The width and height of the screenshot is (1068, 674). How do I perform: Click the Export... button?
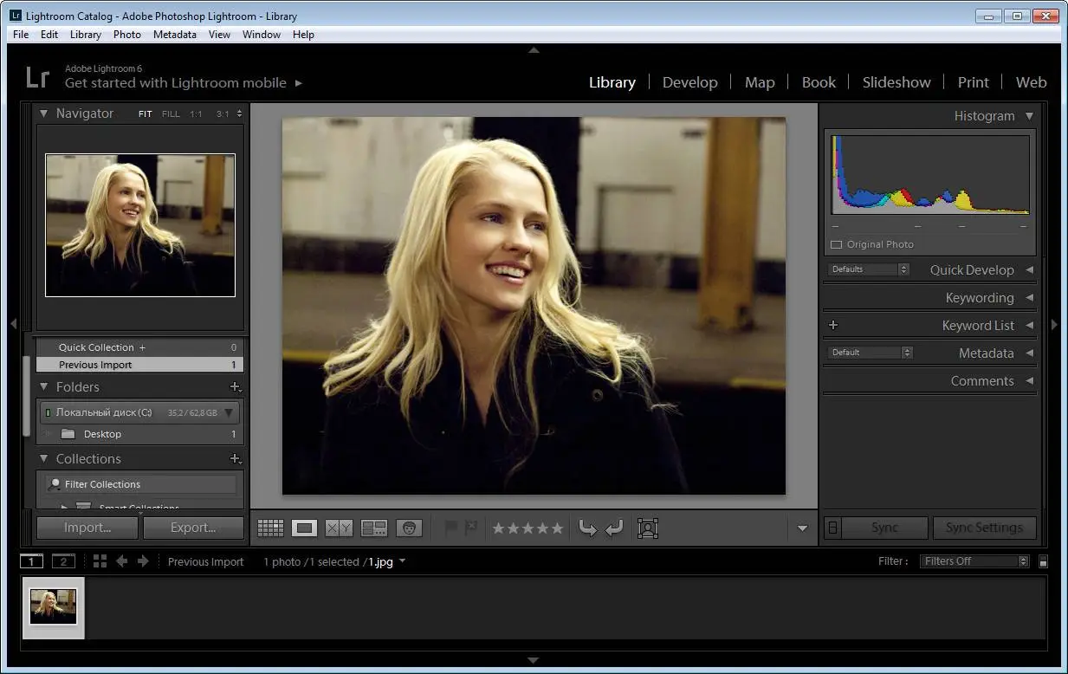193,528
